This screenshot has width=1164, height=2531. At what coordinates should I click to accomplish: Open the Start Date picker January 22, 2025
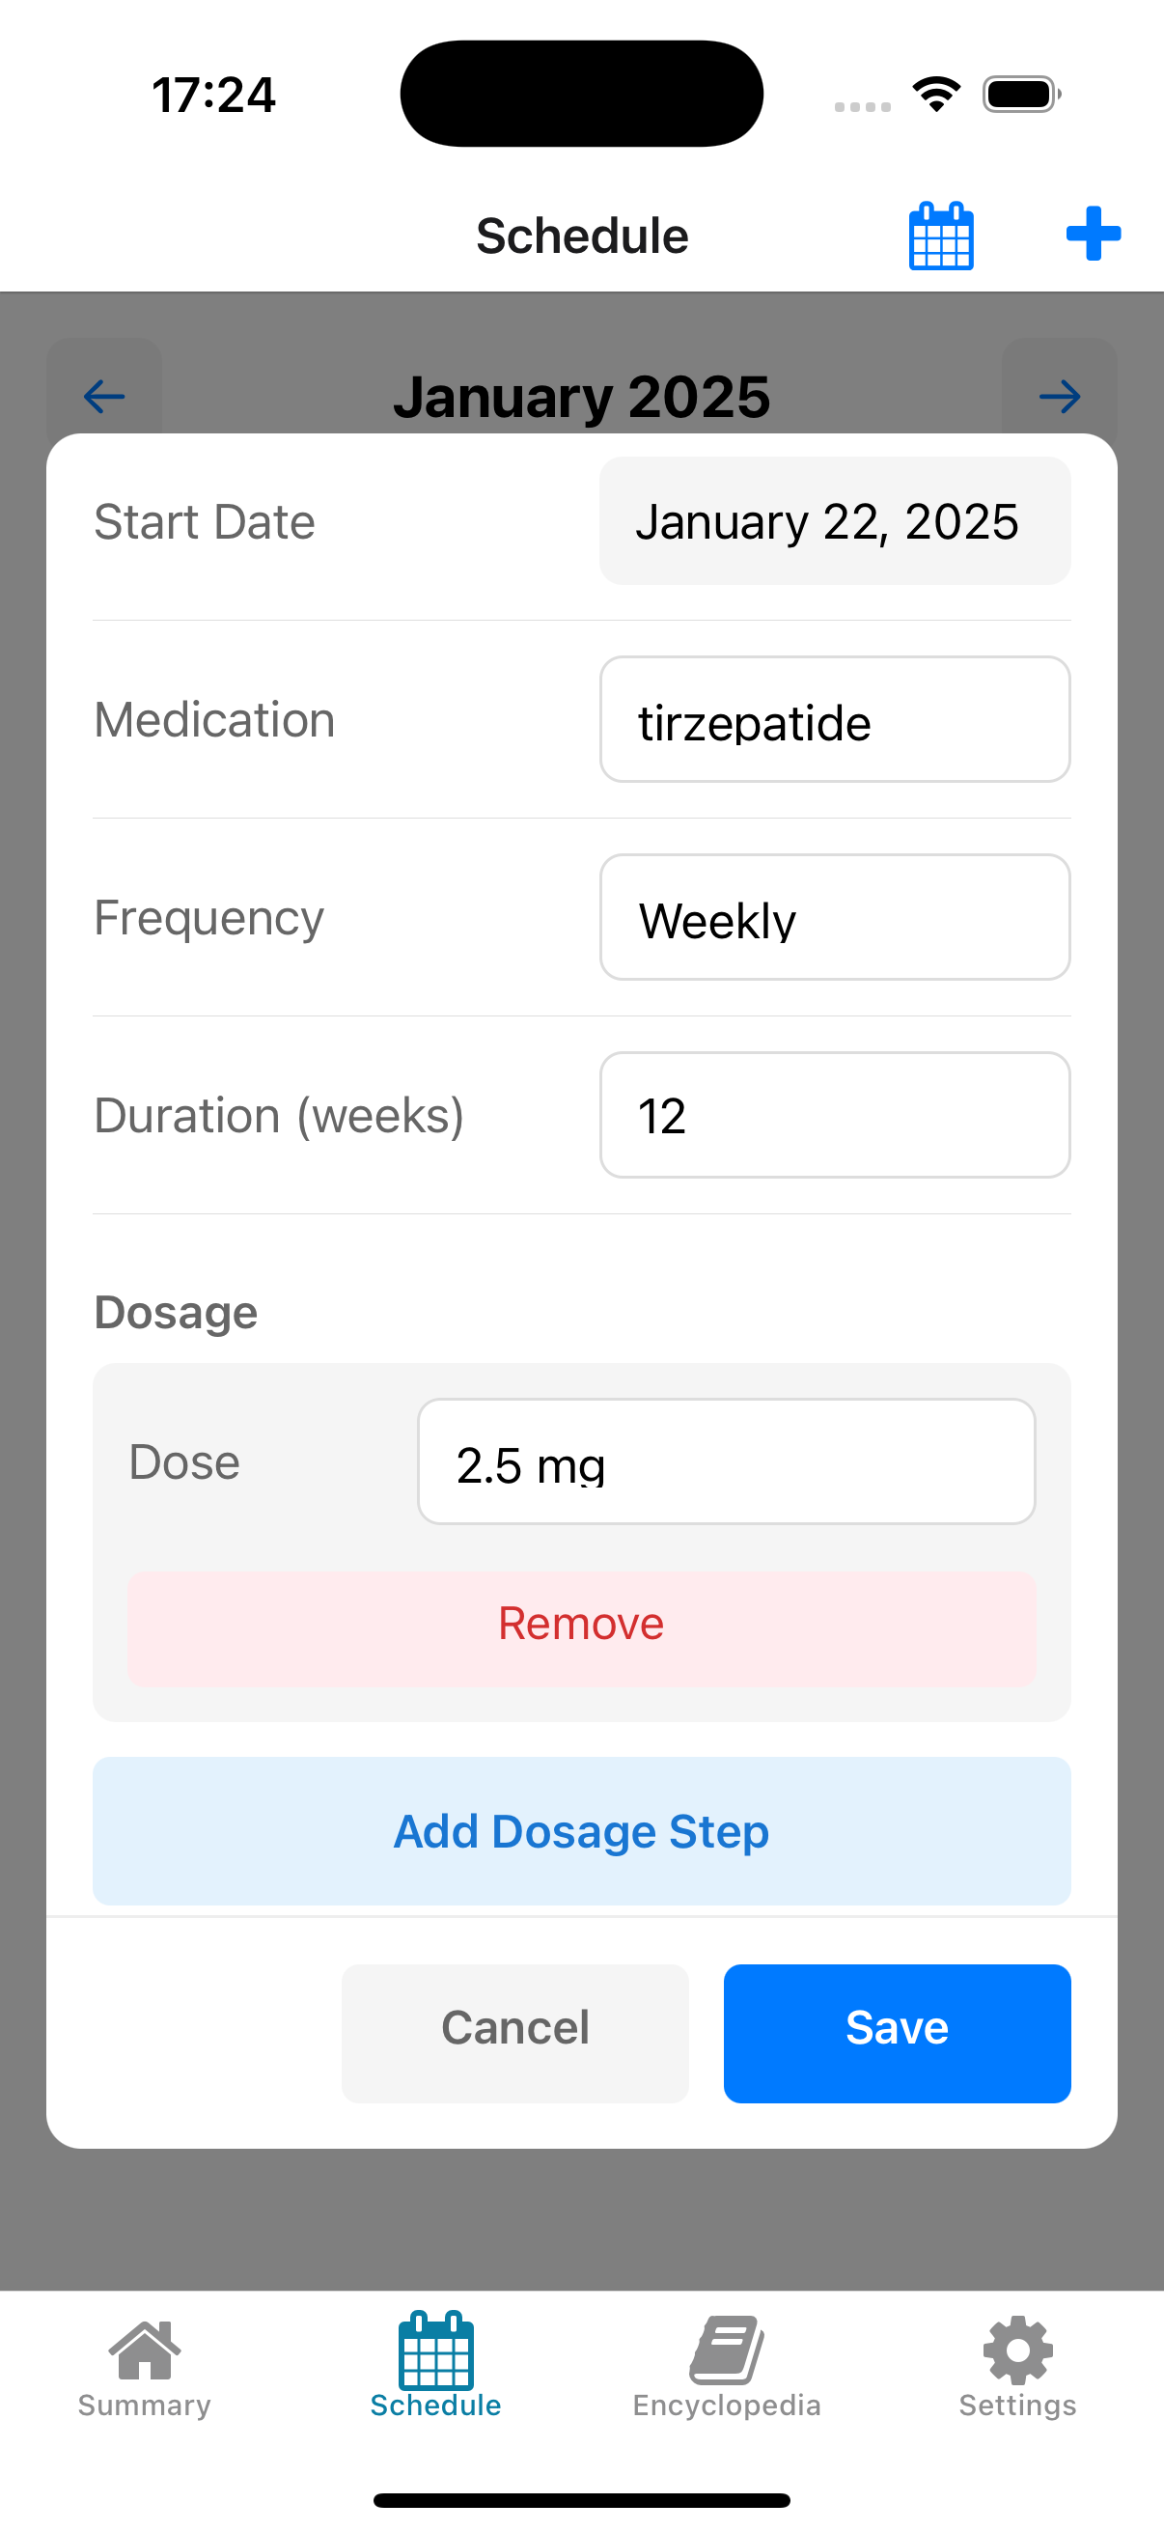[x=835, y=521]
